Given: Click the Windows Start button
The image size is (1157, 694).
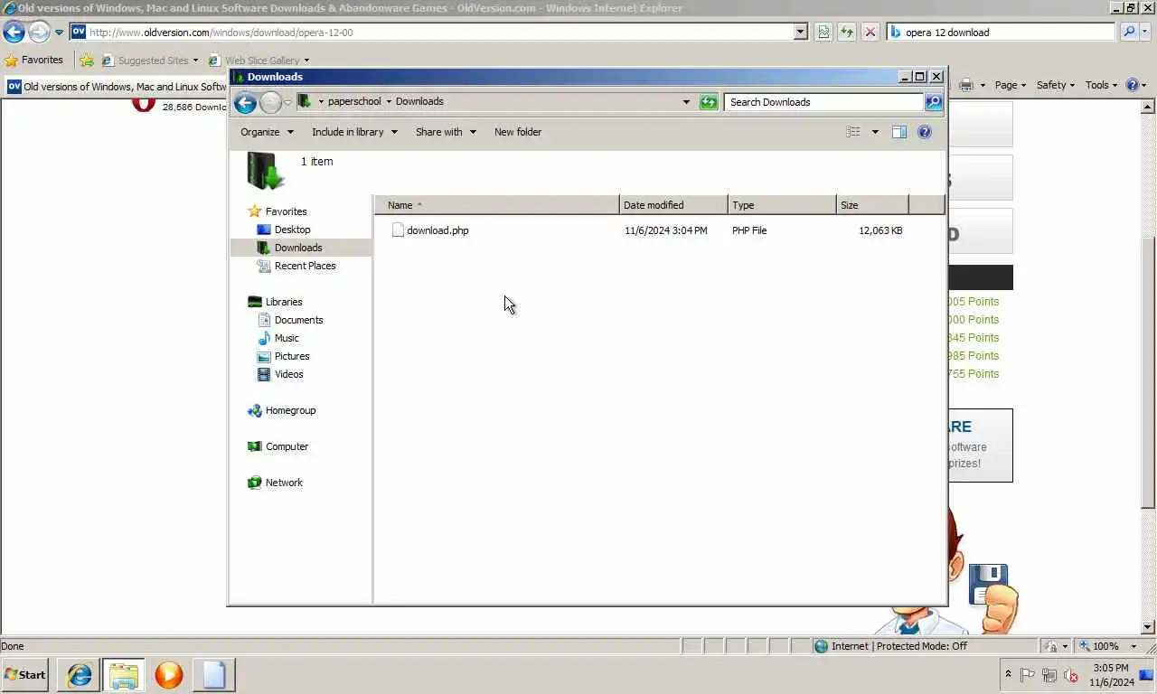Looking at the screenshot, I should [x=25, y=675].
